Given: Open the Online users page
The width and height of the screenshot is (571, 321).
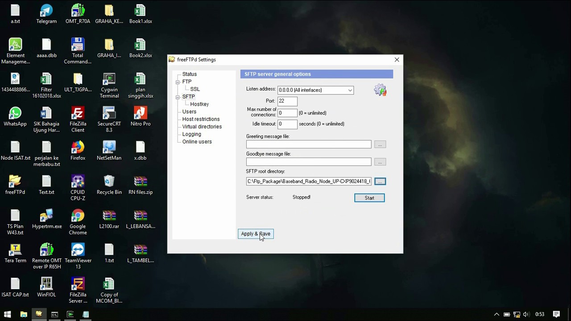Looking at the screenshot, I should tap(197, 142).
